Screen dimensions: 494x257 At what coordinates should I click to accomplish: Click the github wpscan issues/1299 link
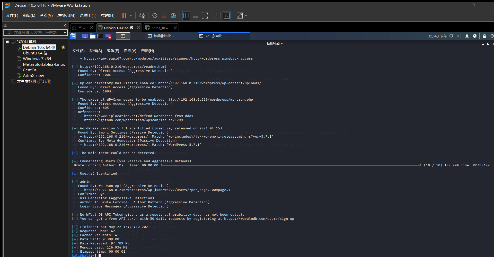coord(133,120)
